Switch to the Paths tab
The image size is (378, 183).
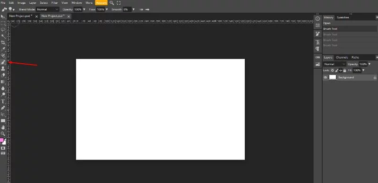355,58
